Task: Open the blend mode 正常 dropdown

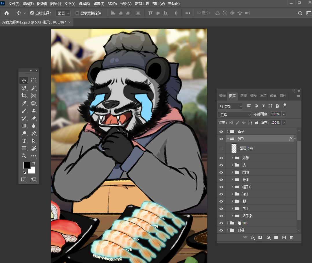Action: (x=235, y=114)
